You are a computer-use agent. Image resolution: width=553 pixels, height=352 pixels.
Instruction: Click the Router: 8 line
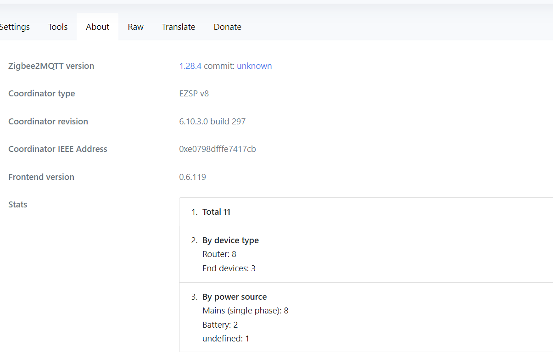point(219,254)
